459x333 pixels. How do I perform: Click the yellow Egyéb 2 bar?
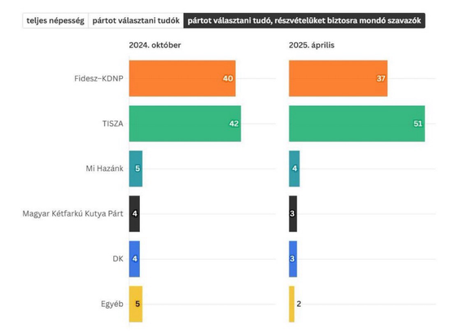pos(291,304)
